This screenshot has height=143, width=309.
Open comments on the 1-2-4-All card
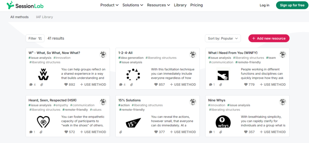point(123,85)
